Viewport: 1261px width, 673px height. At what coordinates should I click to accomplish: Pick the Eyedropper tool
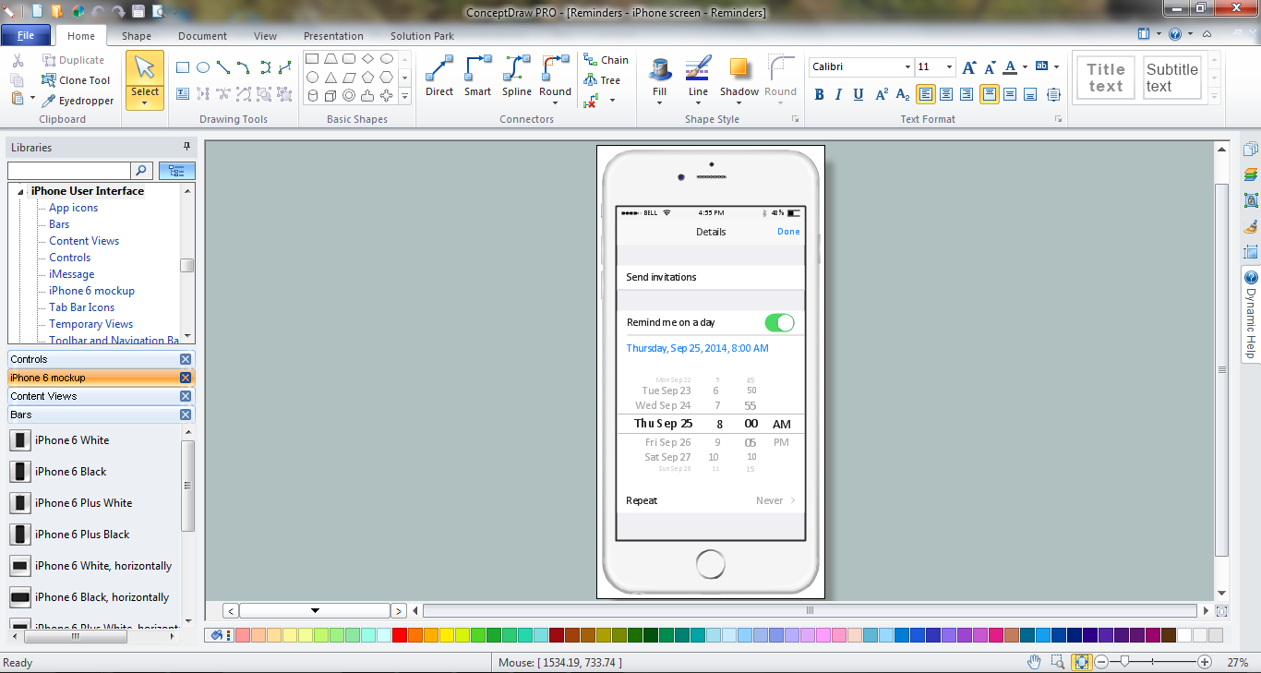78,101
